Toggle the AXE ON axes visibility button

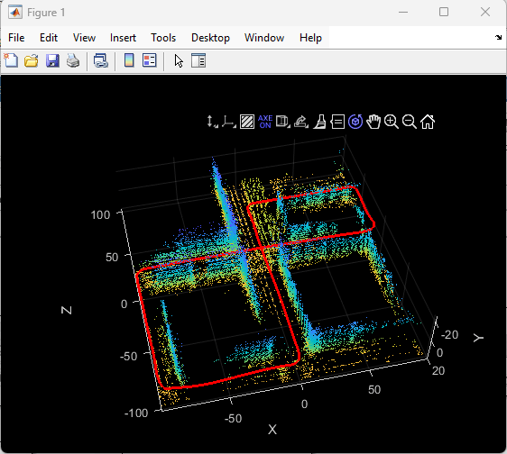pos(265,122)
